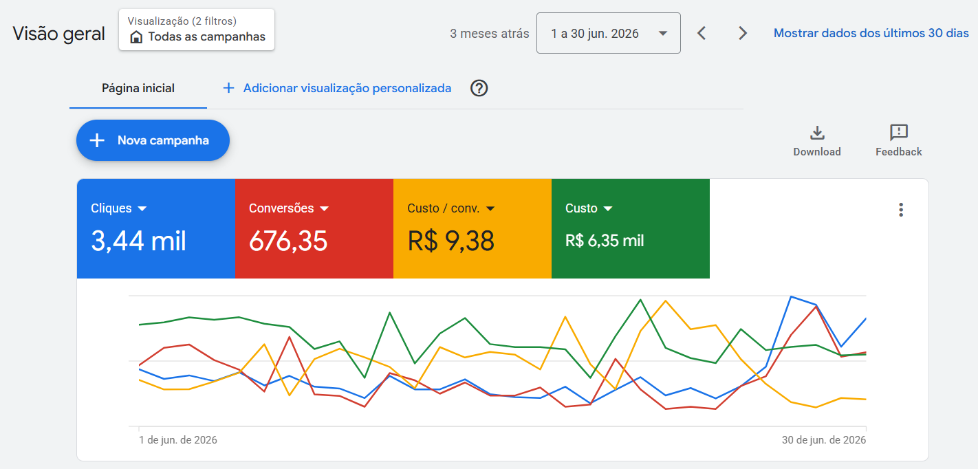Click plus icon on Nova campanha
Image resolution: width=978 pixels, height=469 pixels.
coord(98,140)
